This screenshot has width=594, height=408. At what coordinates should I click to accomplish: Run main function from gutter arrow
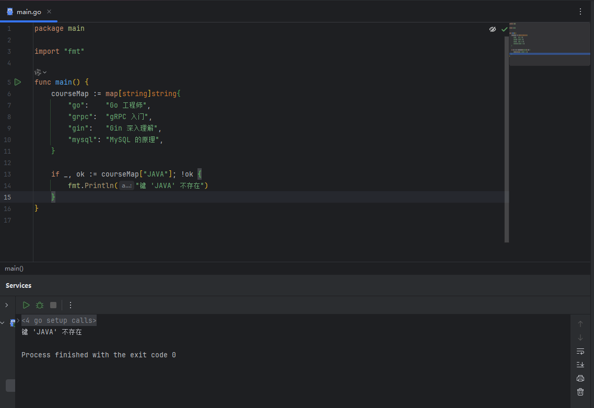pos(18,82)
